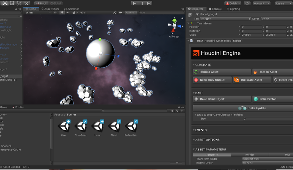Select the combined Transform tool
The width and height of the screenshot is (293, 170).
pos(19,3)
